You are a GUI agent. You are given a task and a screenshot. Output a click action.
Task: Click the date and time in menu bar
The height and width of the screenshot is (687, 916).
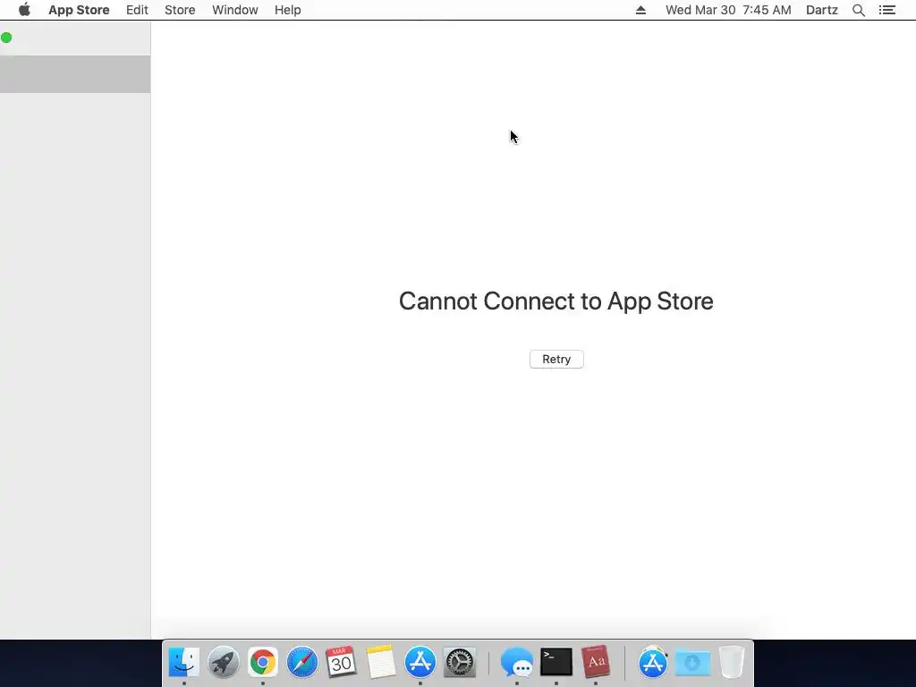coord(728,10)
